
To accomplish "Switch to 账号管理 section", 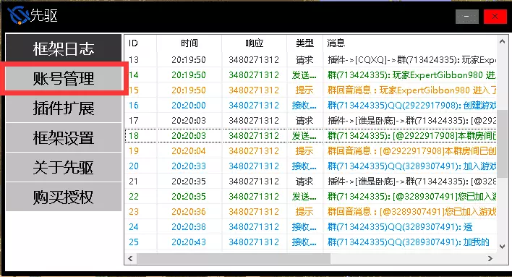I will pyautogui.click(x=64, y=78).
